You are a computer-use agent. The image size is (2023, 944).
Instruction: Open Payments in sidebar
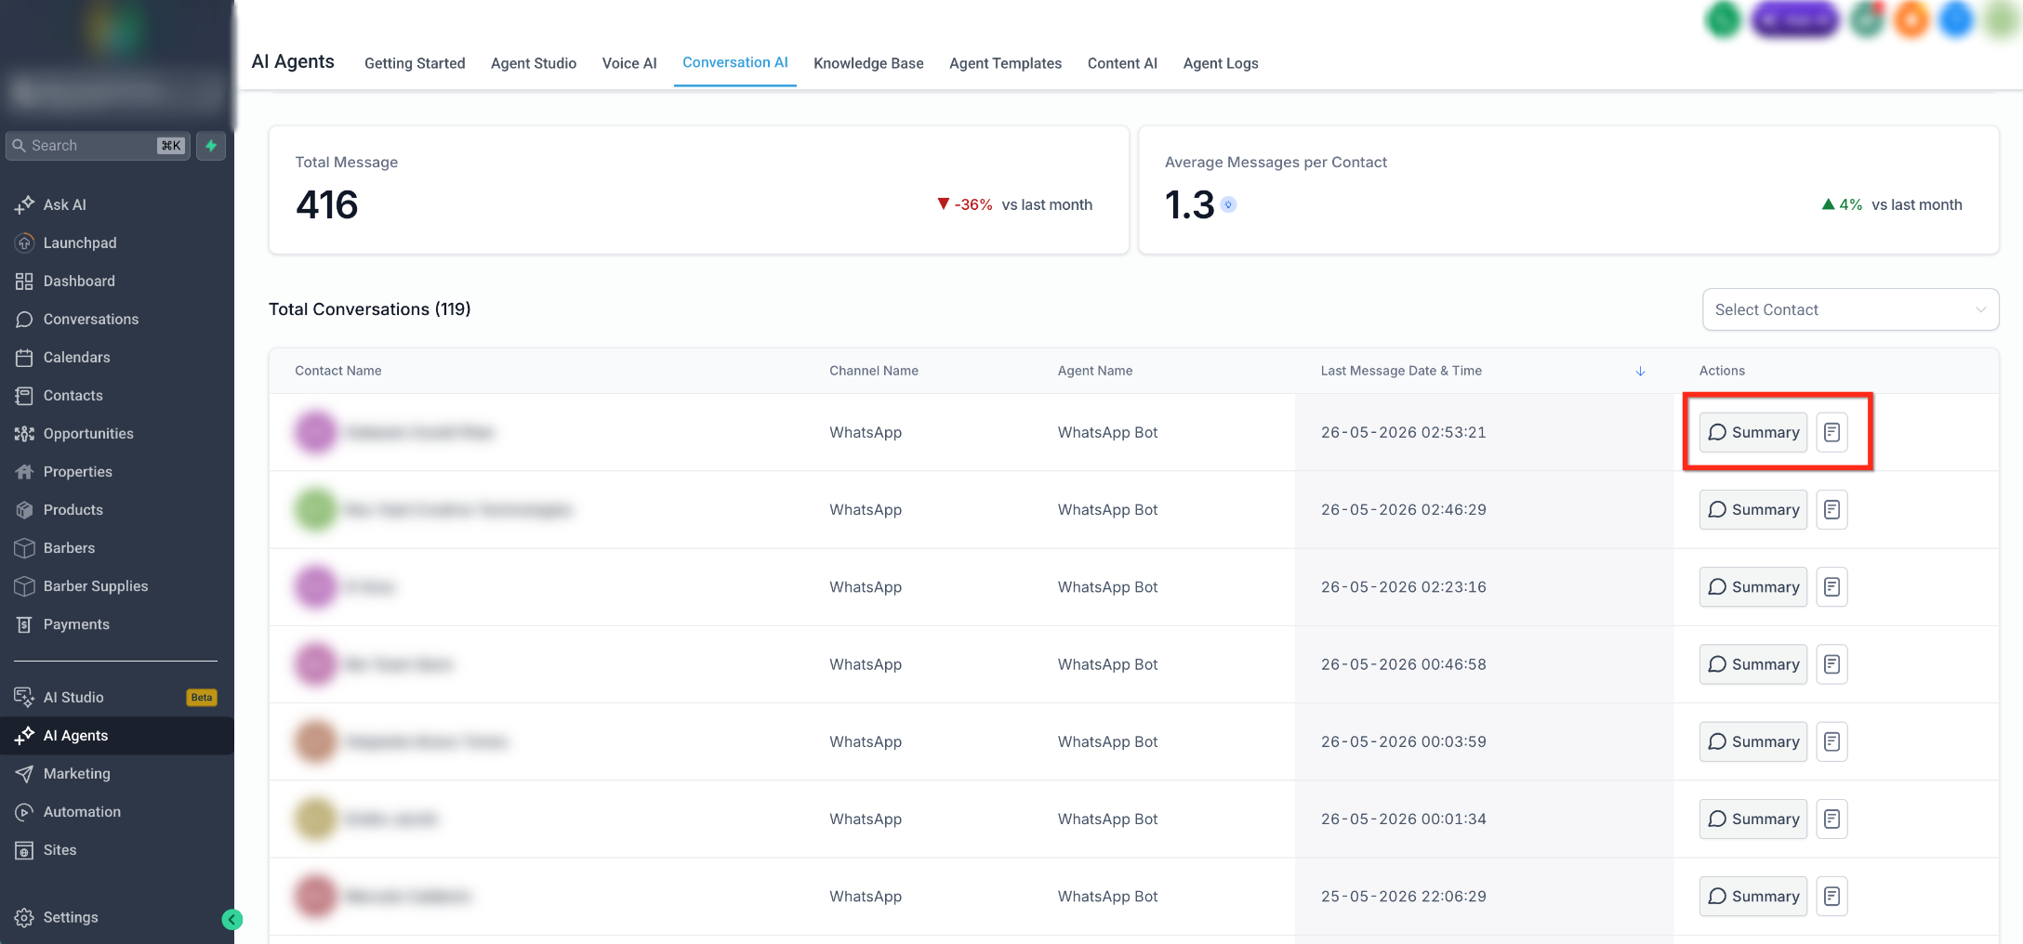[x=76, y=624]
